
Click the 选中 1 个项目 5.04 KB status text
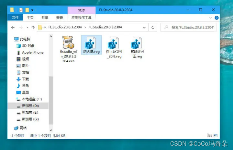[48, 136]
